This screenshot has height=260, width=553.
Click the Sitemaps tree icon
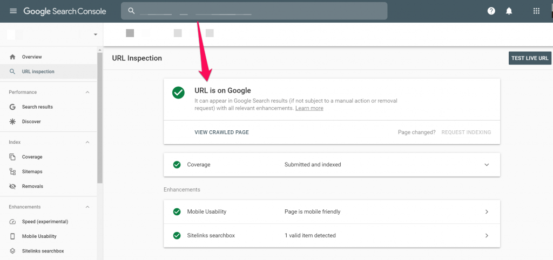point(12,172)
